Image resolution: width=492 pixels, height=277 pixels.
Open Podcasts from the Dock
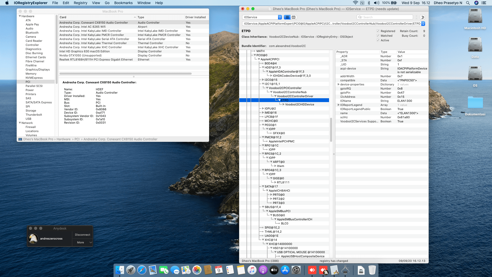263,270
